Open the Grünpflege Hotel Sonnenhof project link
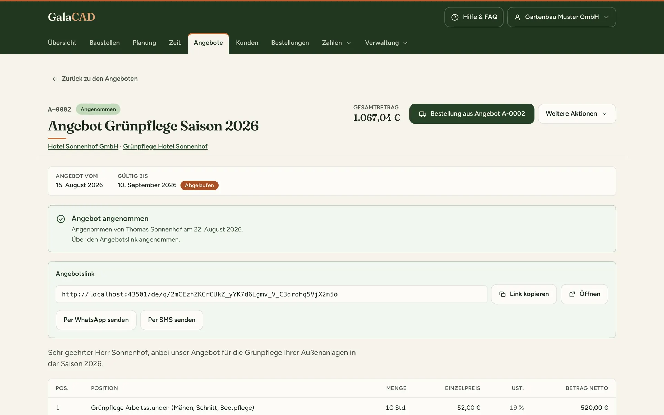The width and height of the screenshot is (664, 415). 165,146
